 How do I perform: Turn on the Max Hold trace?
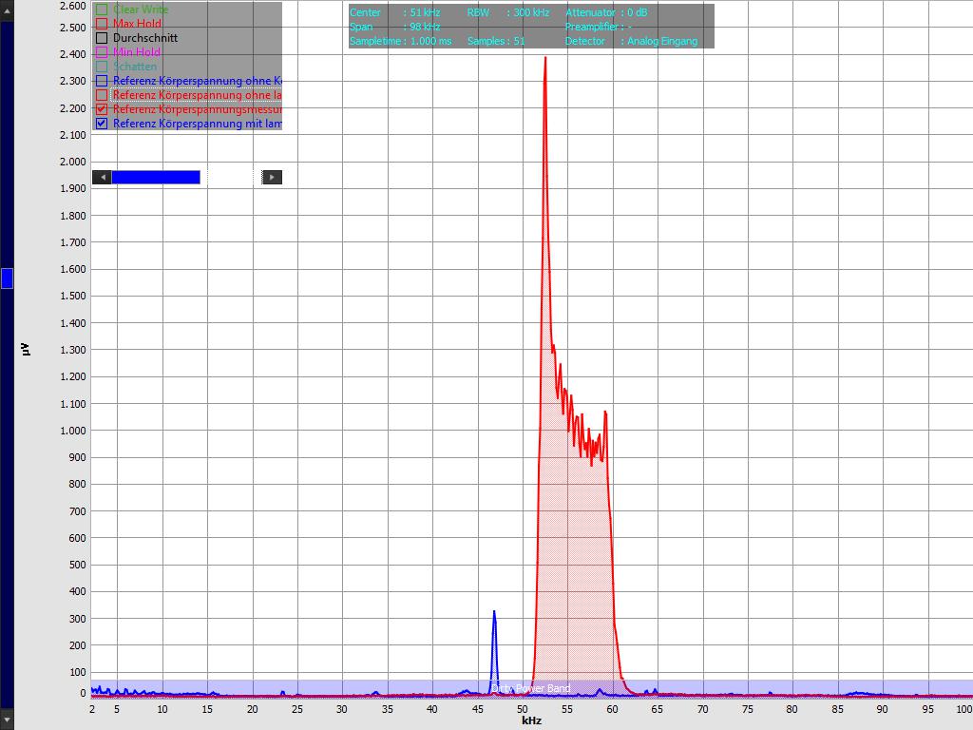[102, 24]
